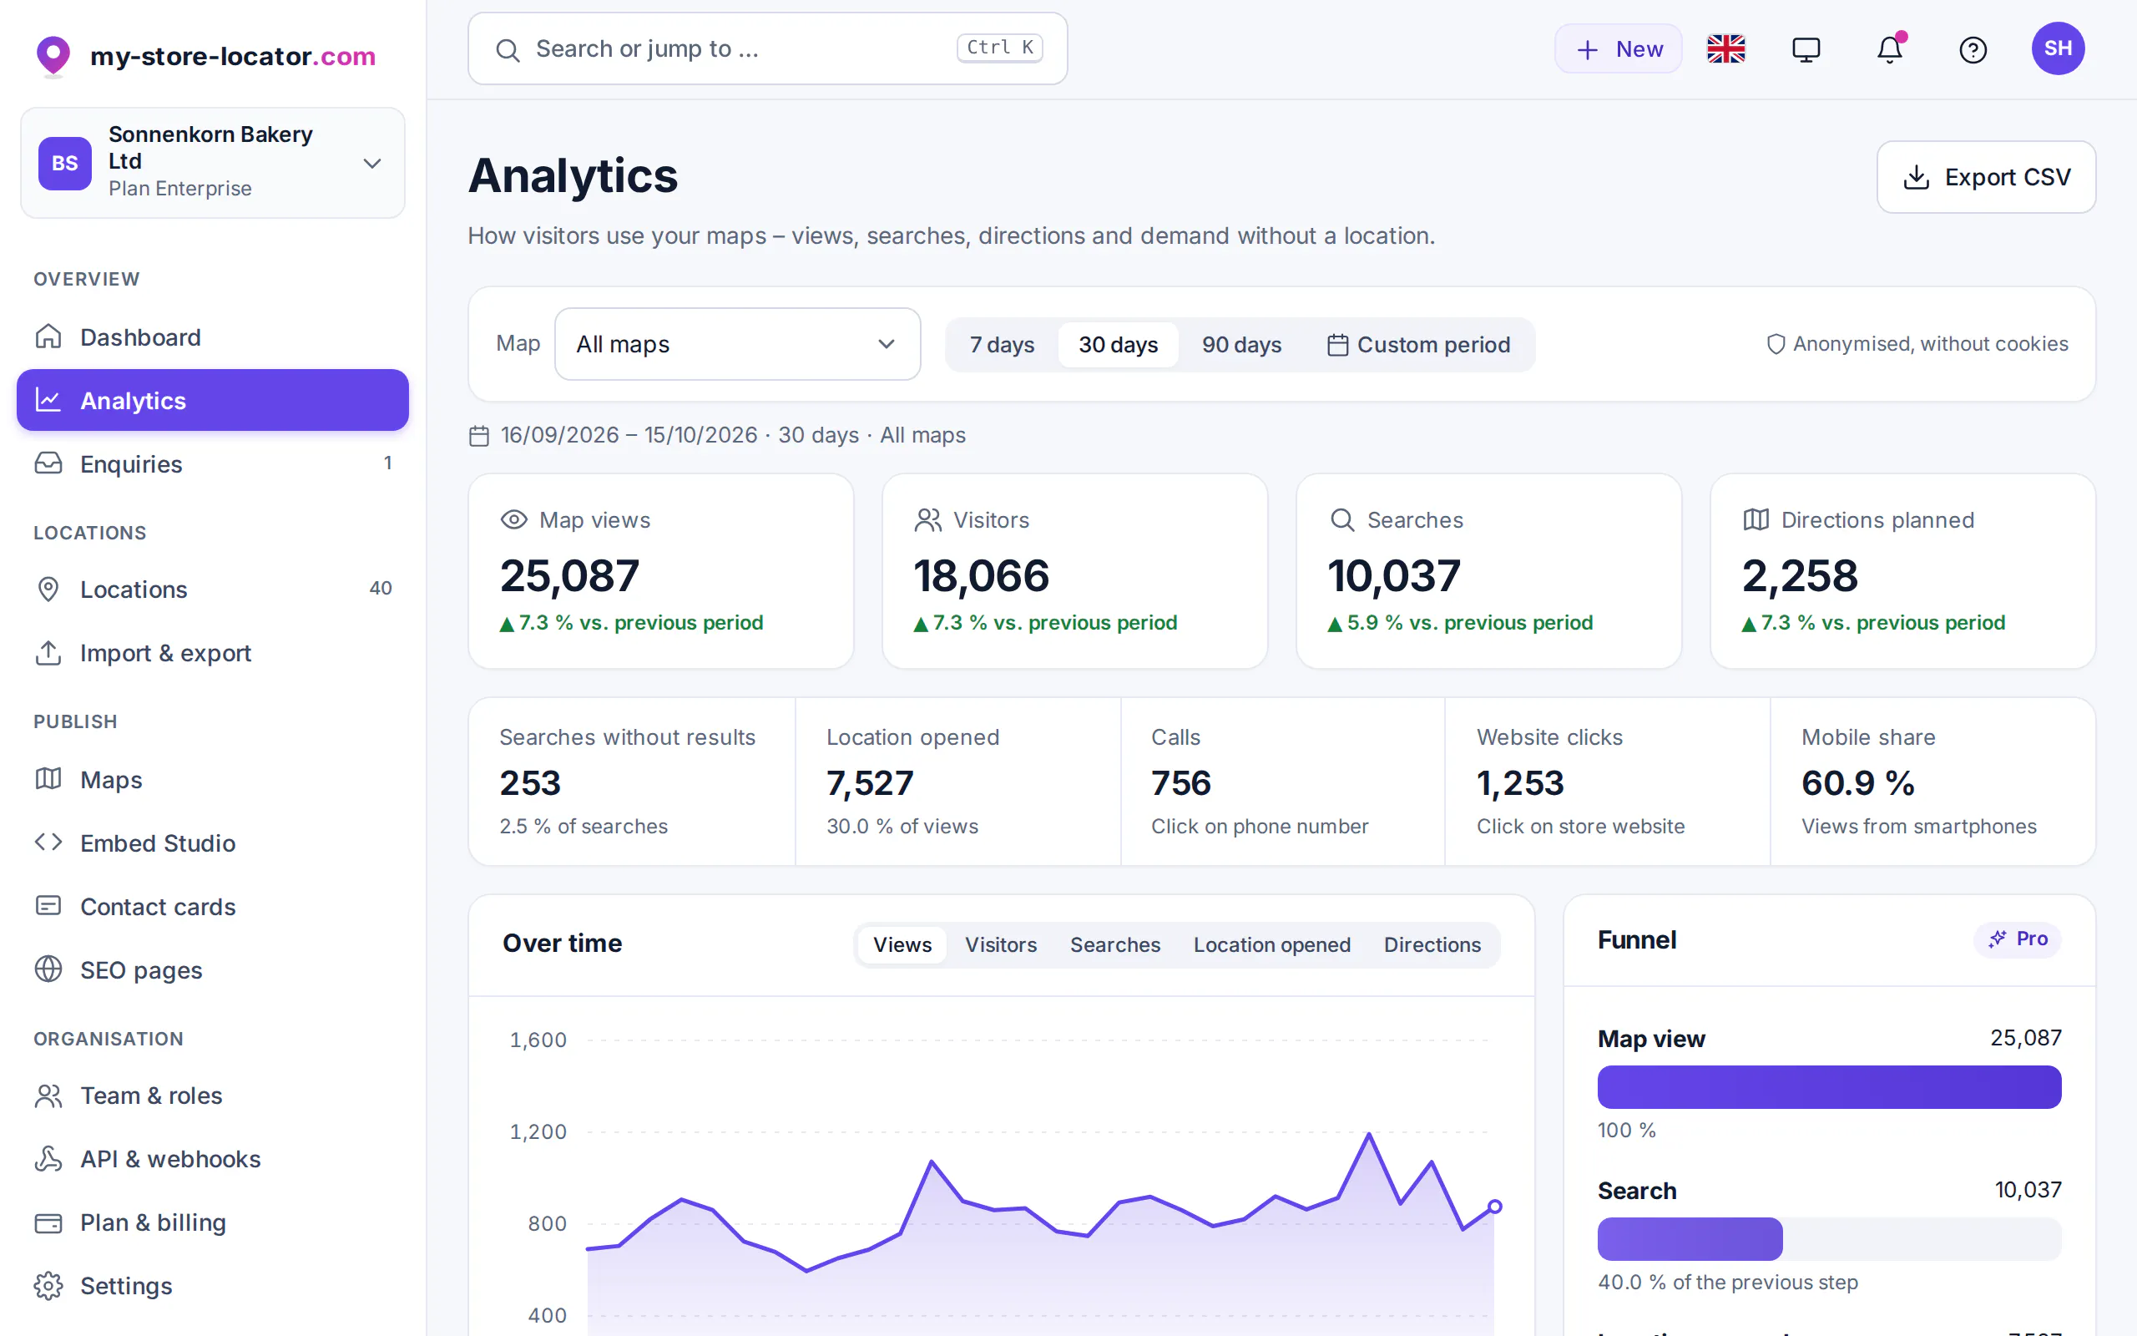Open the All maps dropdown
Image resolution: width=2137 pixels, height=1336 pixels.
coord(737,344)
